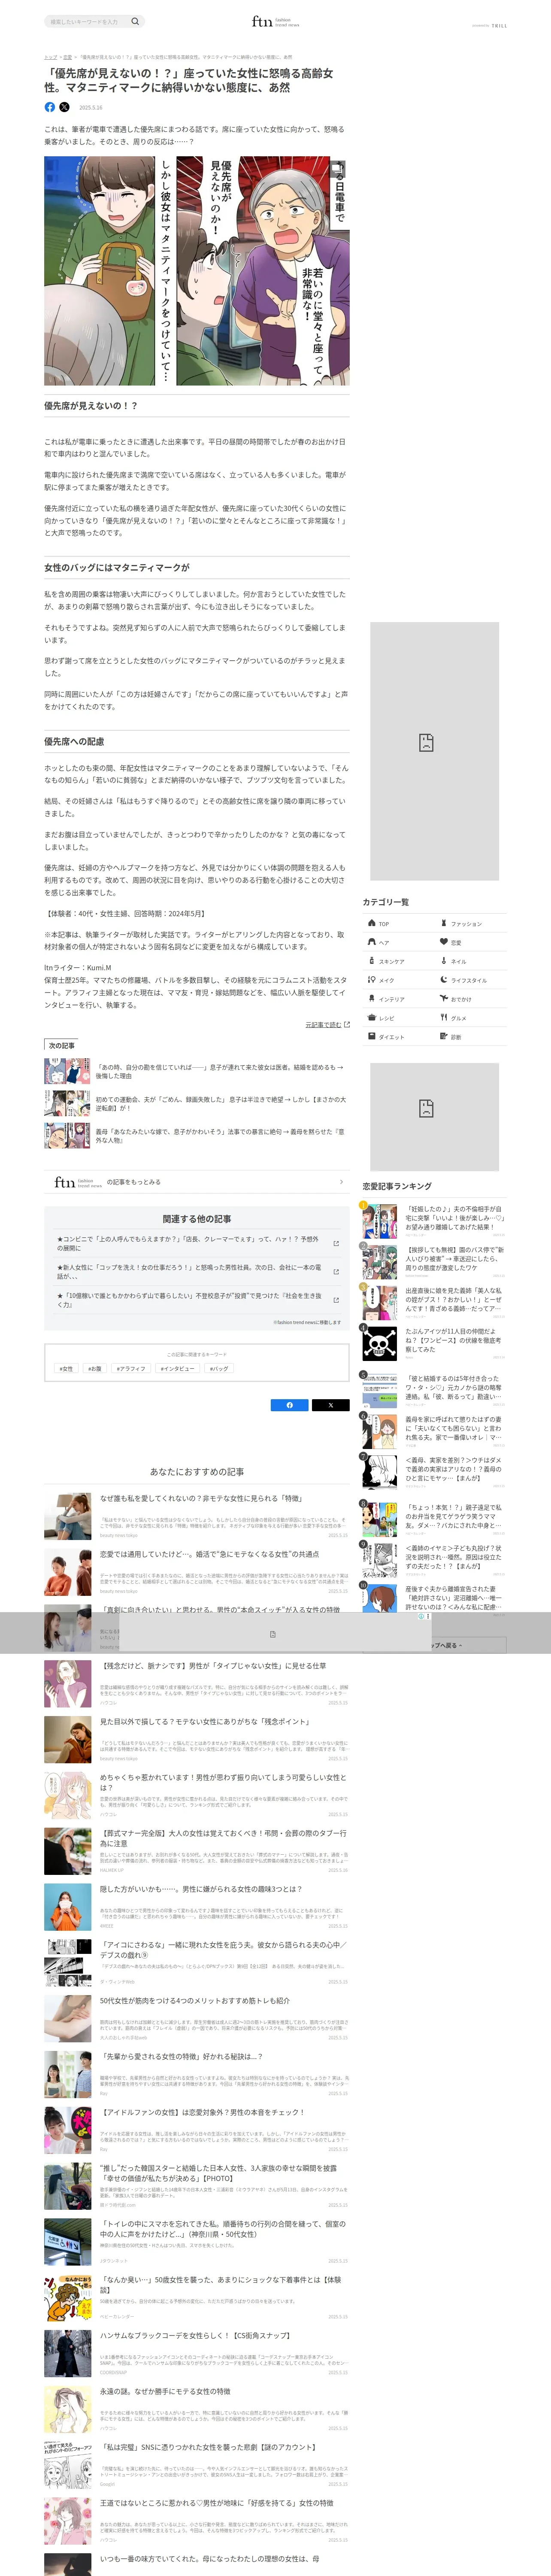Open the インテリア category with chair icon

coord(398,999)
